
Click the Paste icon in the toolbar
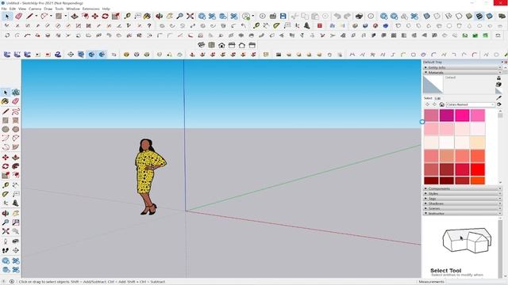(315, 16)
